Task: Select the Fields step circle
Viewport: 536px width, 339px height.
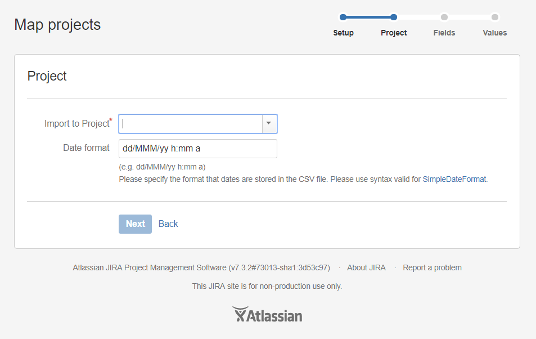Action: [x=444, y=17]
